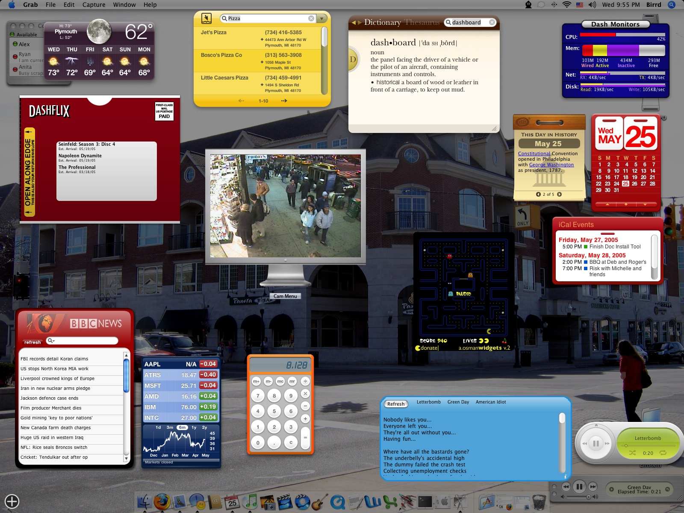Switch to the Thesaurus tab

click(x=422, y=22)
